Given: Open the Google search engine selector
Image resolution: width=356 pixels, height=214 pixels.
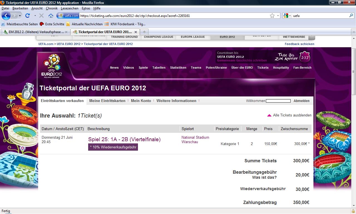Looking at the screenshot, I should 287,16.
